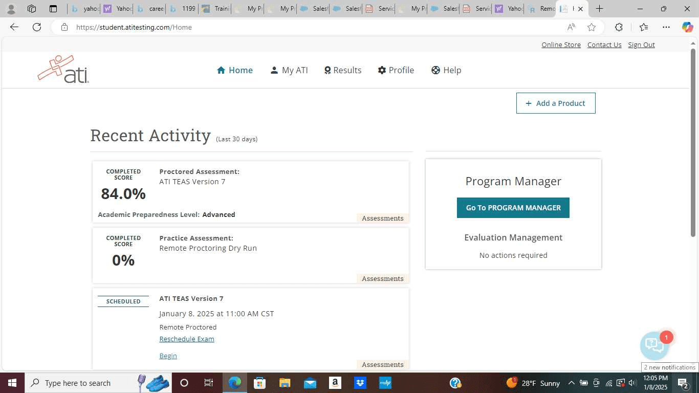Go to the Results menu item

coord(342,70)
